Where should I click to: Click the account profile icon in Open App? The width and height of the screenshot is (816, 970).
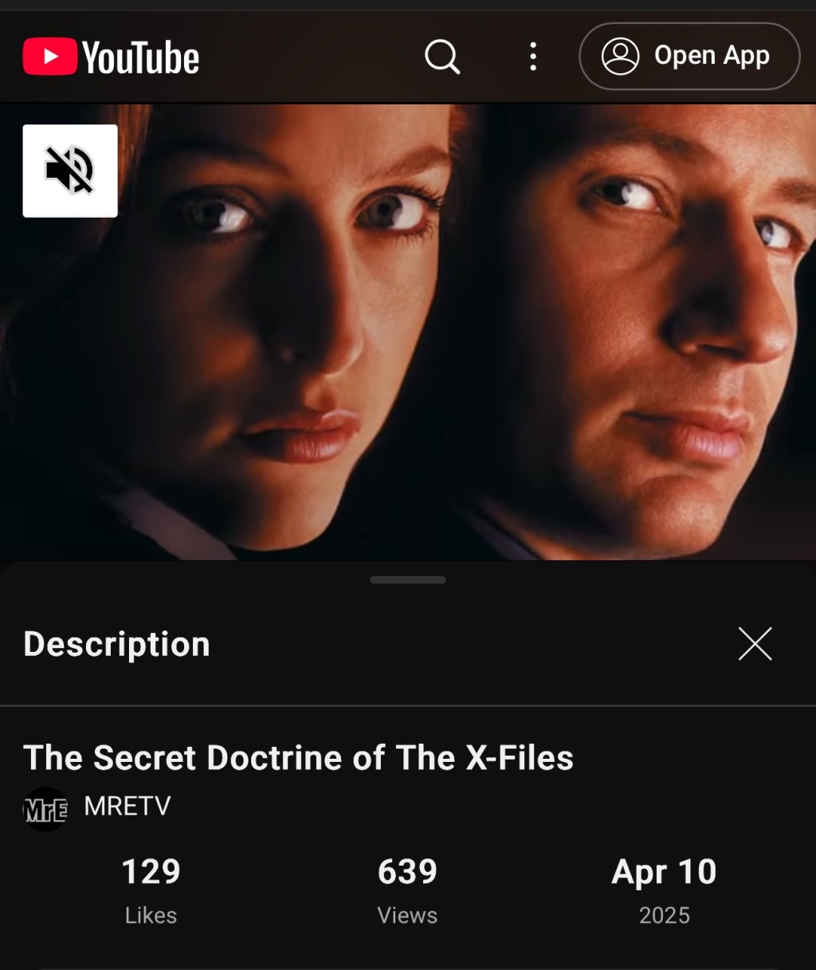(x=620, y=57)
